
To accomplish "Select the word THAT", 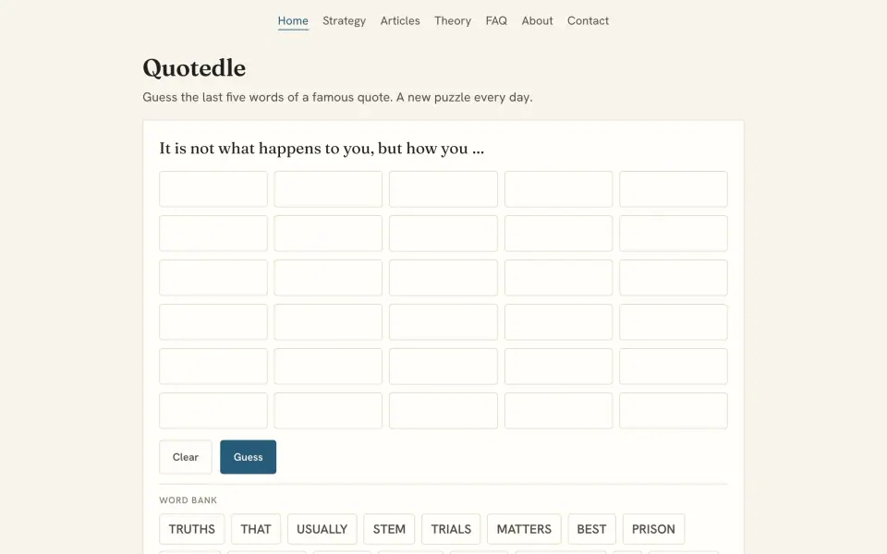I will (x=256, y=529).
